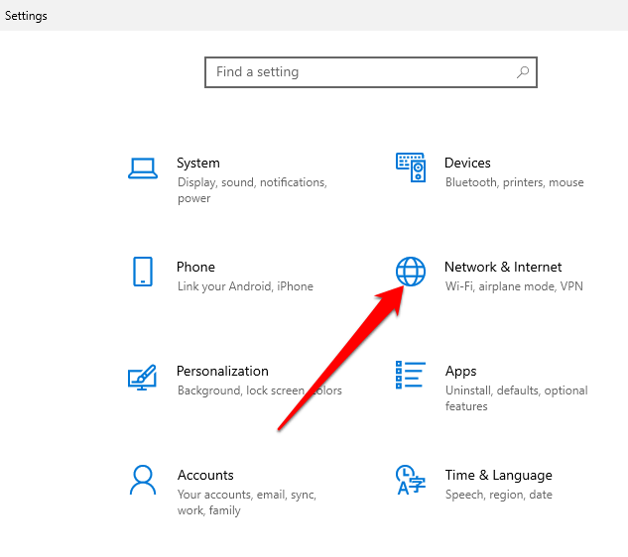Click the Network & Internet globe icon
The image size is (628, 557).
point(410,271)
